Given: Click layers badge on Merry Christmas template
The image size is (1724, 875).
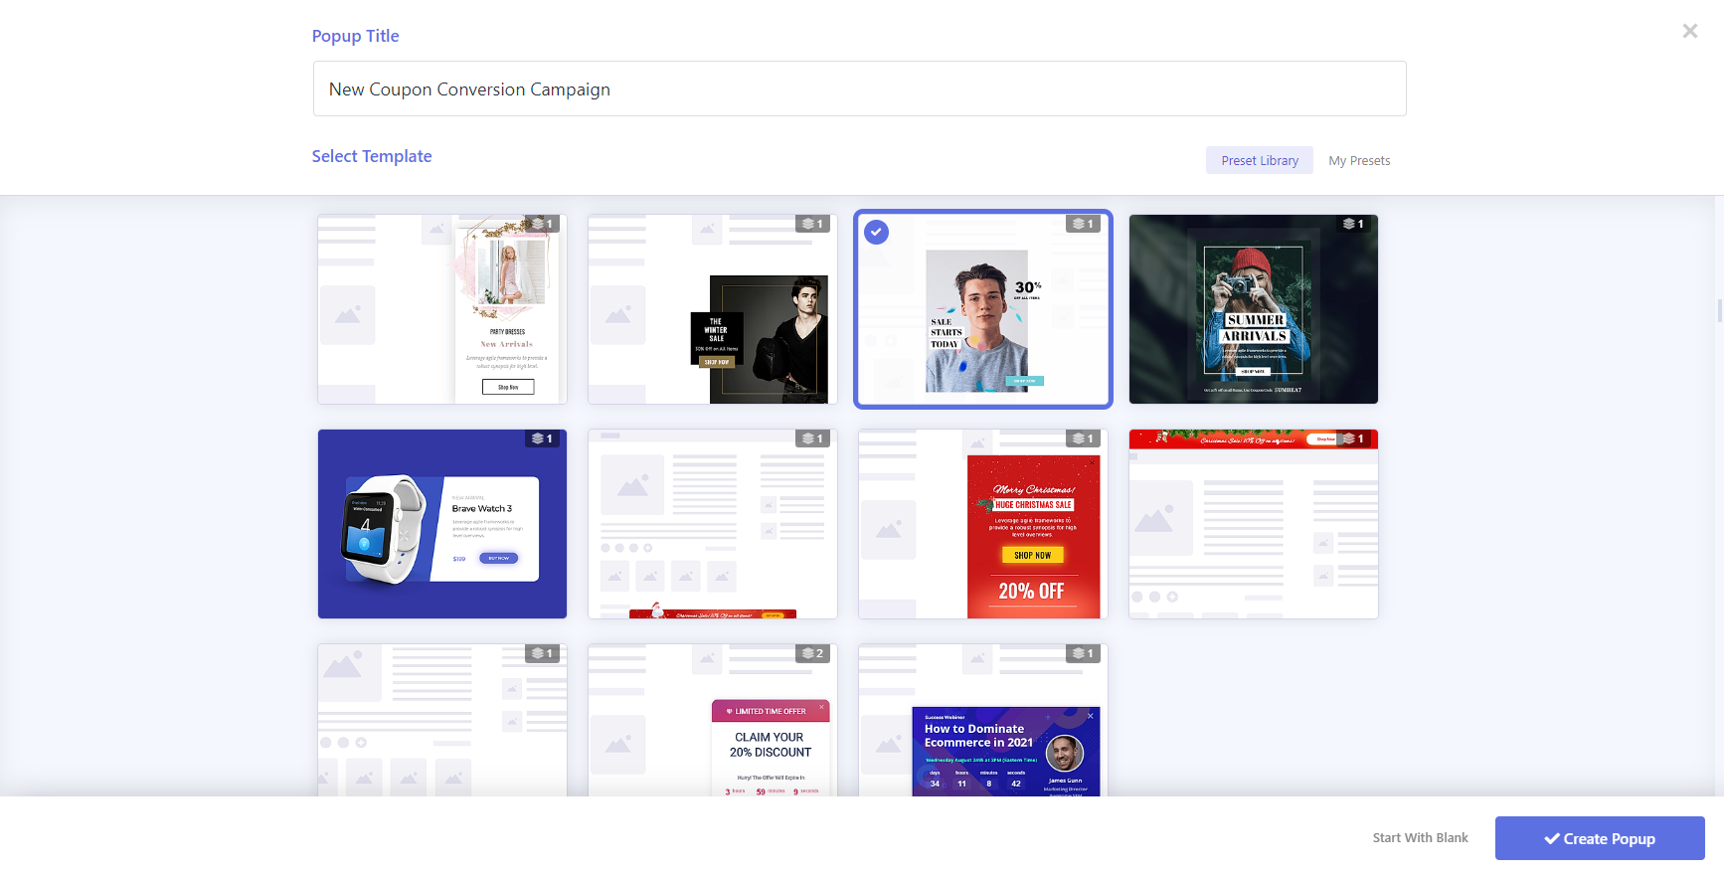Looking at the screenshot, I should (1083, 438).
